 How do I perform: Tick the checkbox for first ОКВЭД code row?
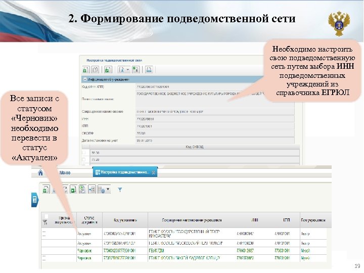pos(84,153)
